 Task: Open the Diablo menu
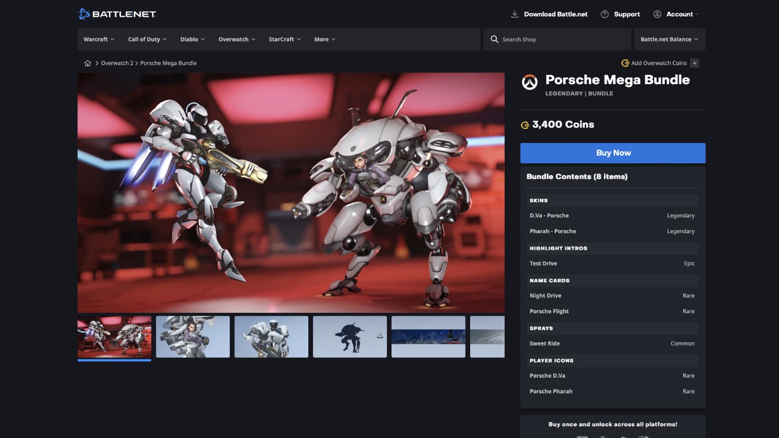[192, 39]
